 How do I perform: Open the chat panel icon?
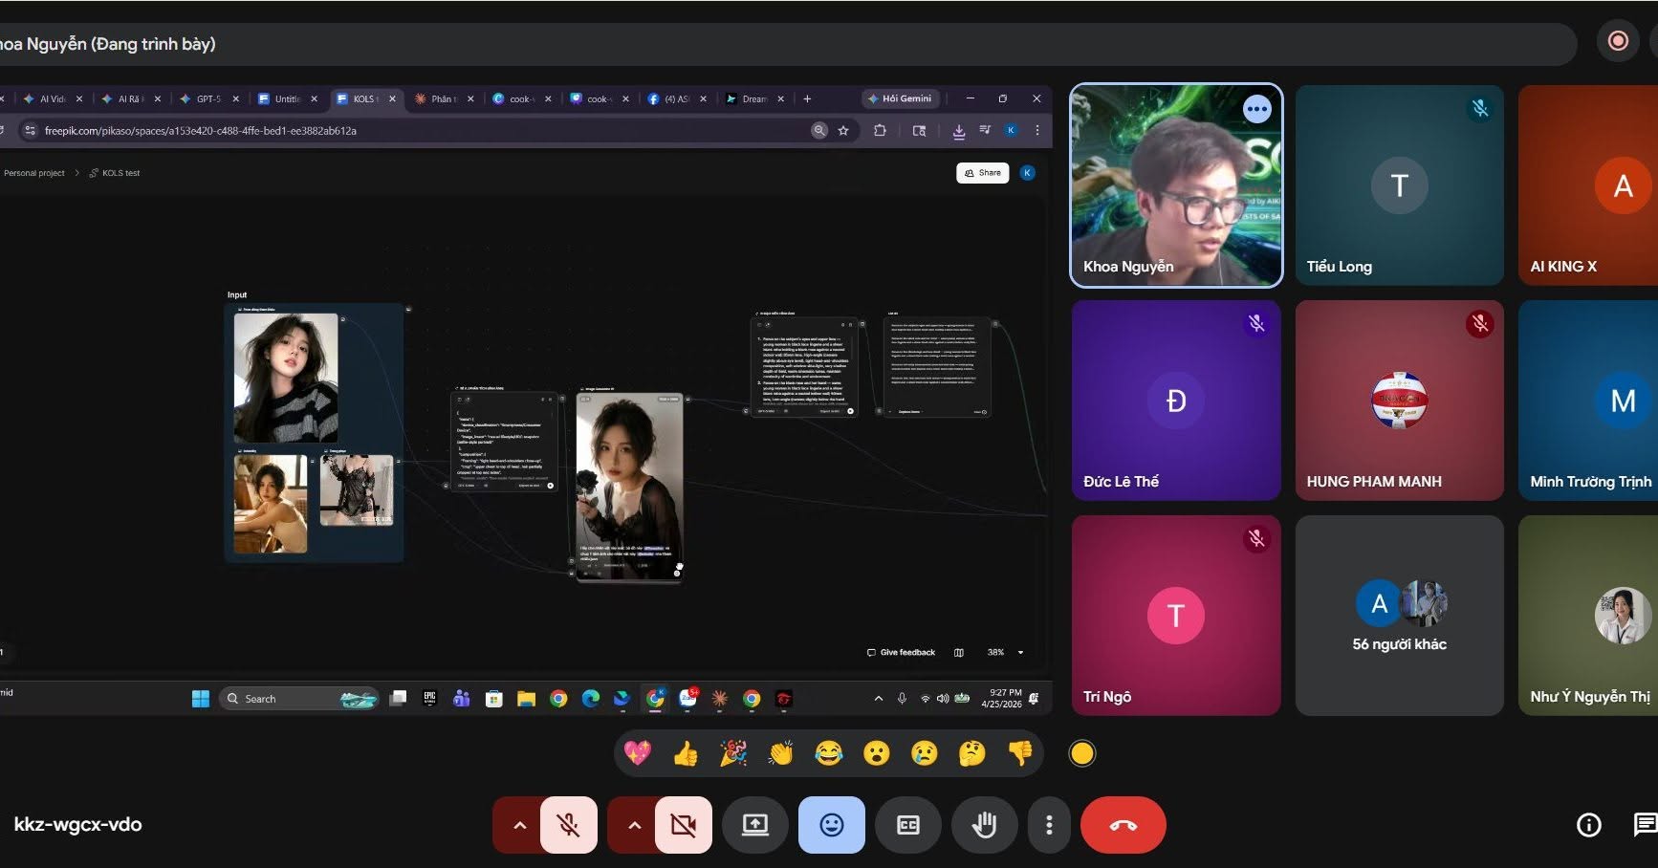click(x=1645, y=825)
